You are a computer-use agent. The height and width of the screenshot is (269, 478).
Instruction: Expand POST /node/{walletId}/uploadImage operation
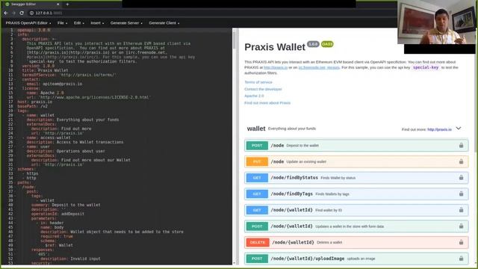[356, 259]
